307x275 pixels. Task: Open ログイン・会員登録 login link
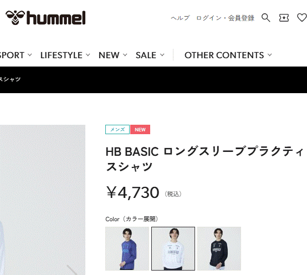[x=225, y=18]
